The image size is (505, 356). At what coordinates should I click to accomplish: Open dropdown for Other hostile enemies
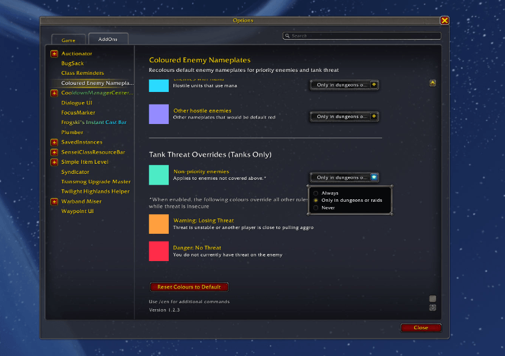pos(344,116)
